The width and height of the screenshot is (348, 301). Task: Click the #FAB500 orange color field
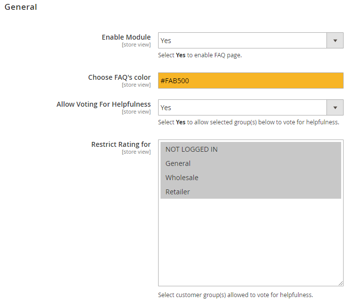pyautogui.click(x=251, y=81)
